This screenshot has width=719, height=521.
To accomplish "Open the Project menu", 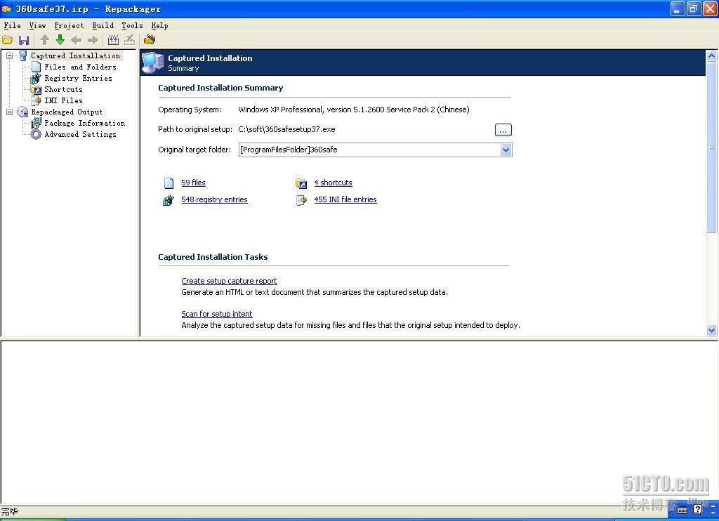I will pyautogui.click(x=69, y=25).
